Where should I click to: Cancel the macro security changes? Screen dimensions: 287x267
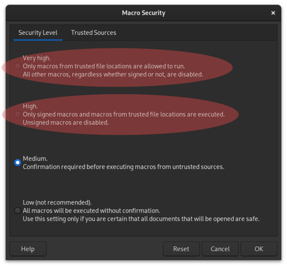click(x=220, y=249)
